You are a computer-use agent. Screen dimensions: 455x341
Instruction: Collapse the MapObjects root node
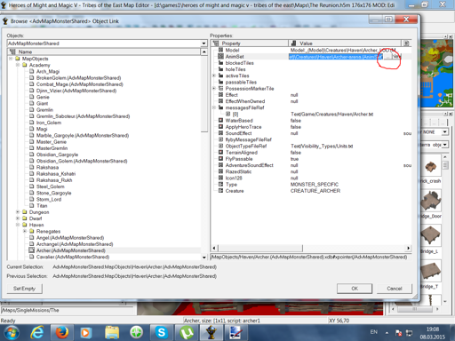click(11, 59)
